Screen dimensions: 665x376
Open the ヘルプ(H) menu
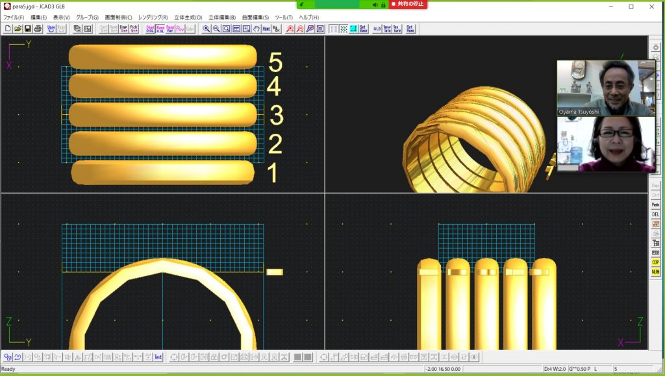(308, 17)
